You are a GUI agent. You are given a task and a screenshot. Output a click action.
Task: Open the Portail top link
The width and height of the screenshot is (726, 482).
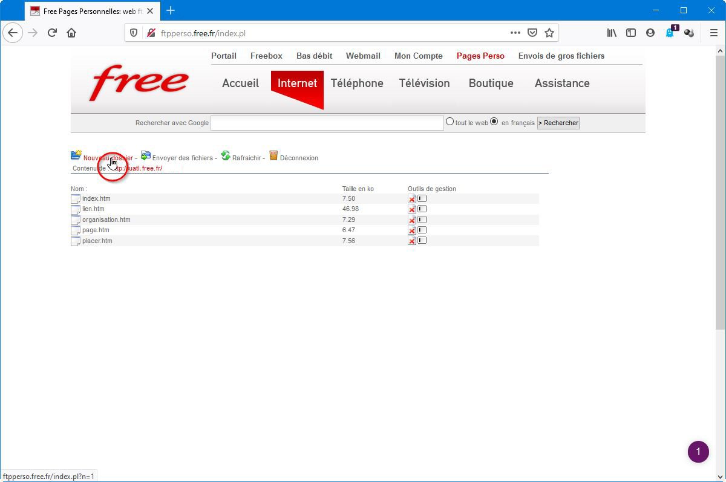pyautogui.click(x=224, y=56)
